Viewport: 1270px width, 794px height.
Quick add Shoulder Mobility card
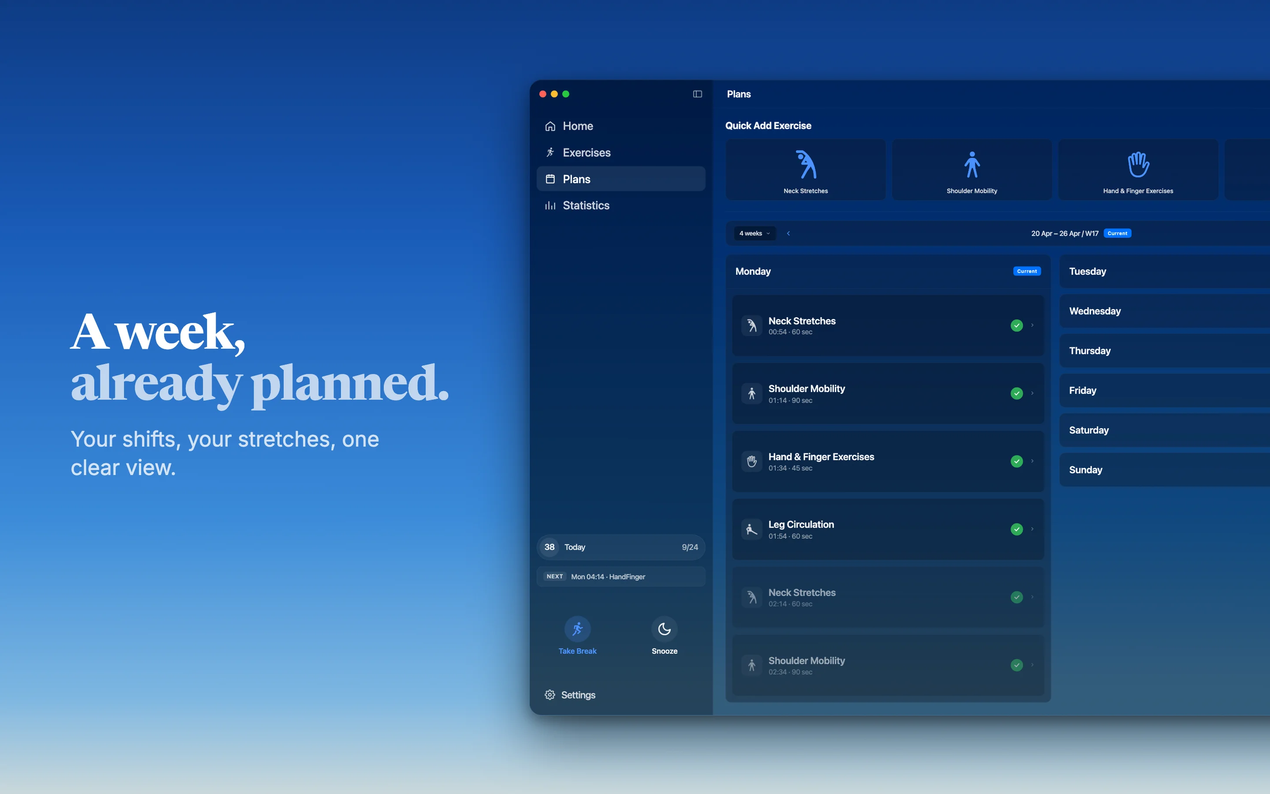tap(972, 170)
